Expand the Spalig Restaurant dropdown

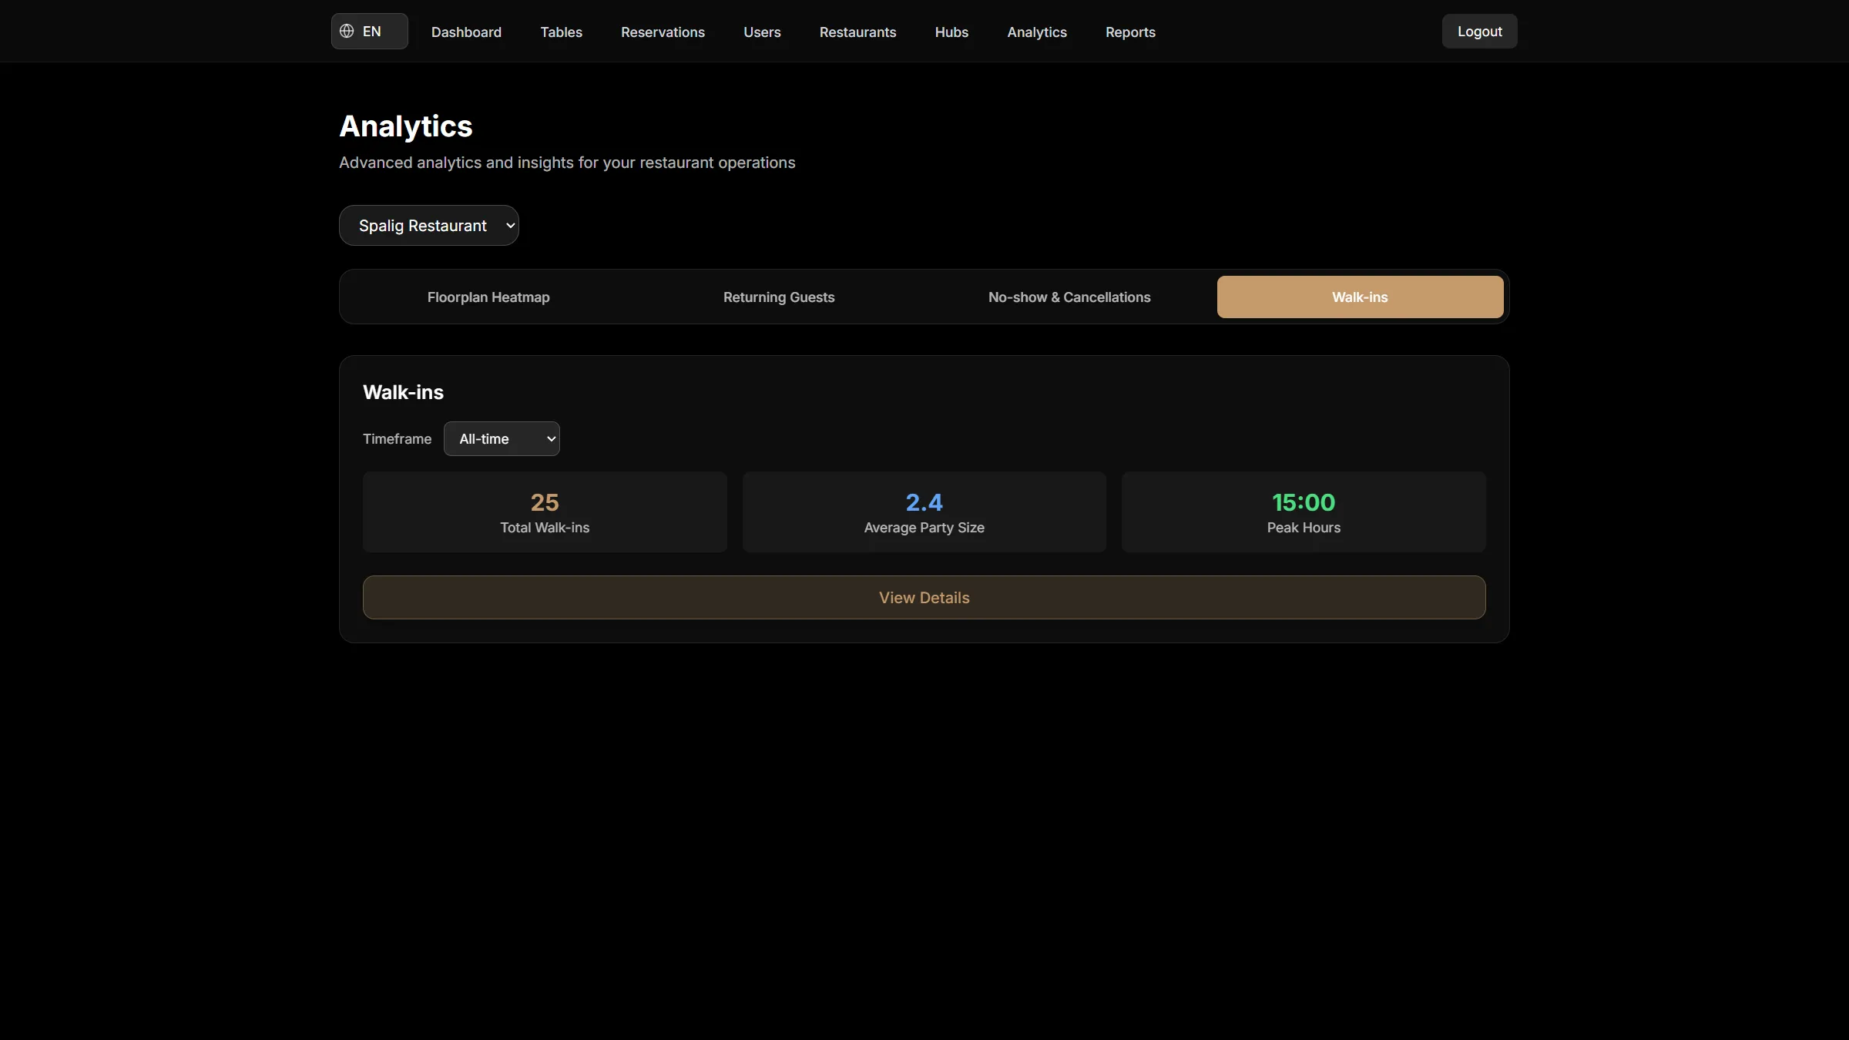[429, 226]
